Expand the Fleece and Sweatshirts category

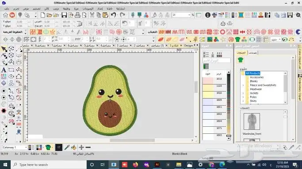pos(243,85)
